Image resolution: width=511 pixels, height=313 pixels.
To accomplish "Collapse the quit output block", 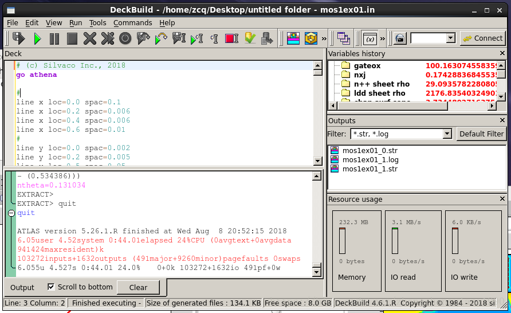I will pos(11,213).
